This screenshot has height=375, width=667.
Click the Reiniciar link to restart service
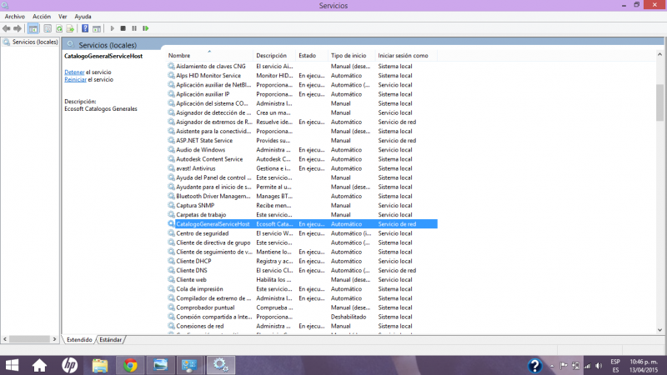click(x=76, y=80)
